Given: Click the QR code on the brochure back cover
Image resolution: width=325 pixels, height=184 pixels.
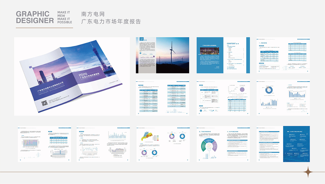Looking at the screenshot, I should tap(44, 103).
